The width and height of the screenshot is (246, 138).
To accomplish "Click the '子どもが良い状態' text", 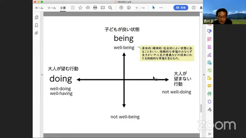I will tap(122, 29).
